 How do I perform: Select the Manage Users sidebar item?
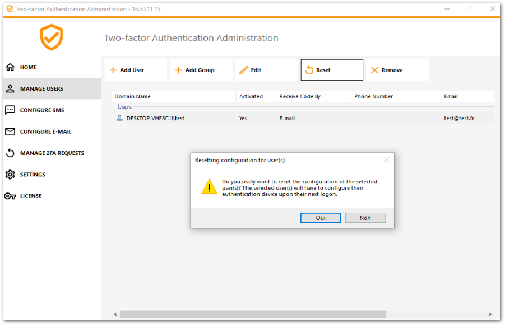click(50, 88)
